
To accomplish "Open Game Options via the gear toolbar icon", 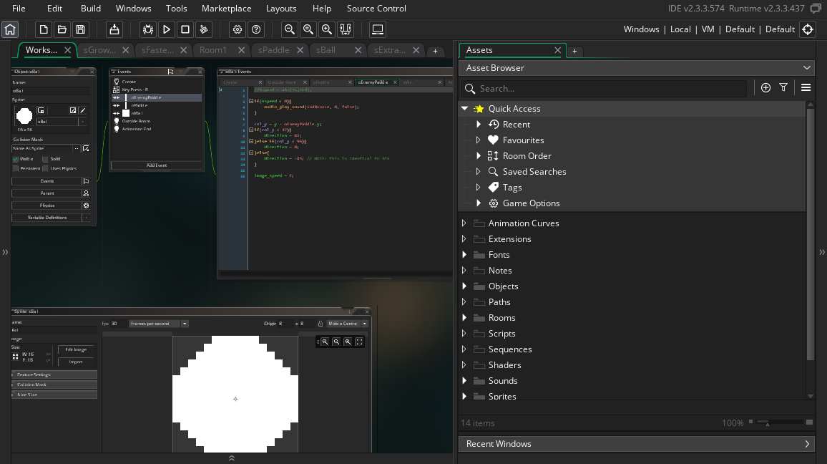I will coord(238,29).
